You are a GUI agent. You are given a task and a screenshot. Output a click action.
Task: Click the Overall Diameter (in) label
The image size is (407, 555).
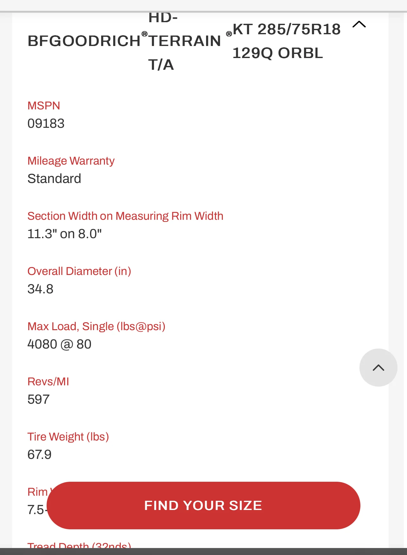pos(79,271)
